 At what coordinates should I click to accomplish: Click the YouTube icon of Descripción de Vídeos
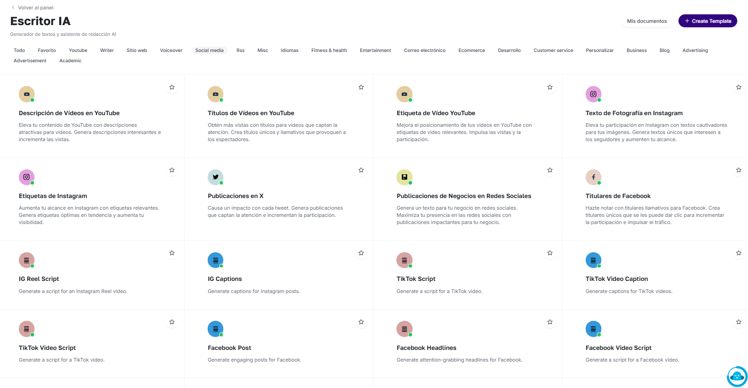[26, 94]
